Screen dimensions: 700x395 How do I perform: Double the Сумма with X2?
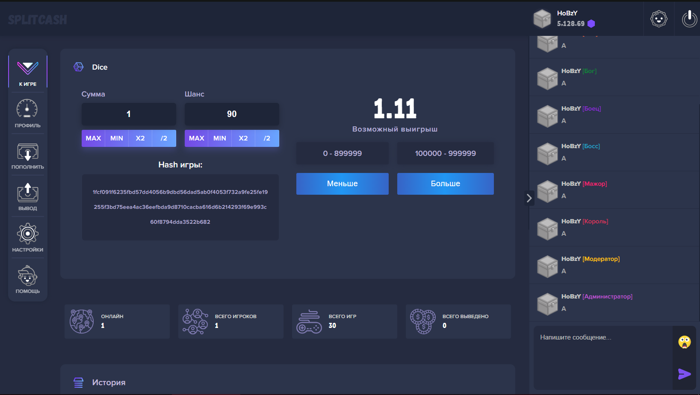click(140, 138)
